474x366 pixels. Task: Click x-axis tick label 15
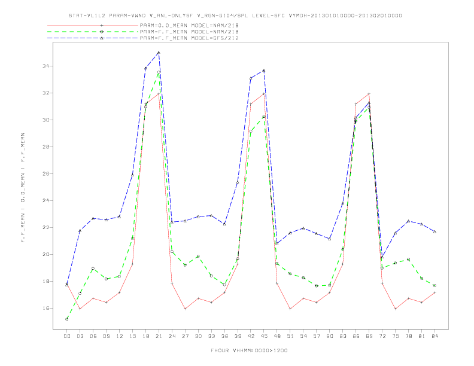pos(132,336)
